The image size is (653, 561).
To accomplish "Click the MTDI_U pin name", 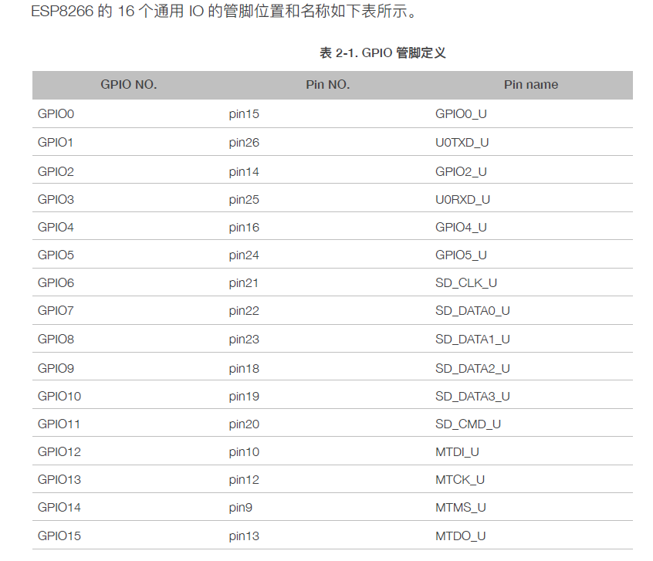I will (457, 452).
